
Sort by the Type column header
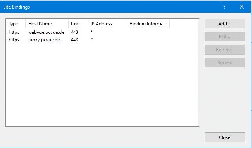pos(16,24)
